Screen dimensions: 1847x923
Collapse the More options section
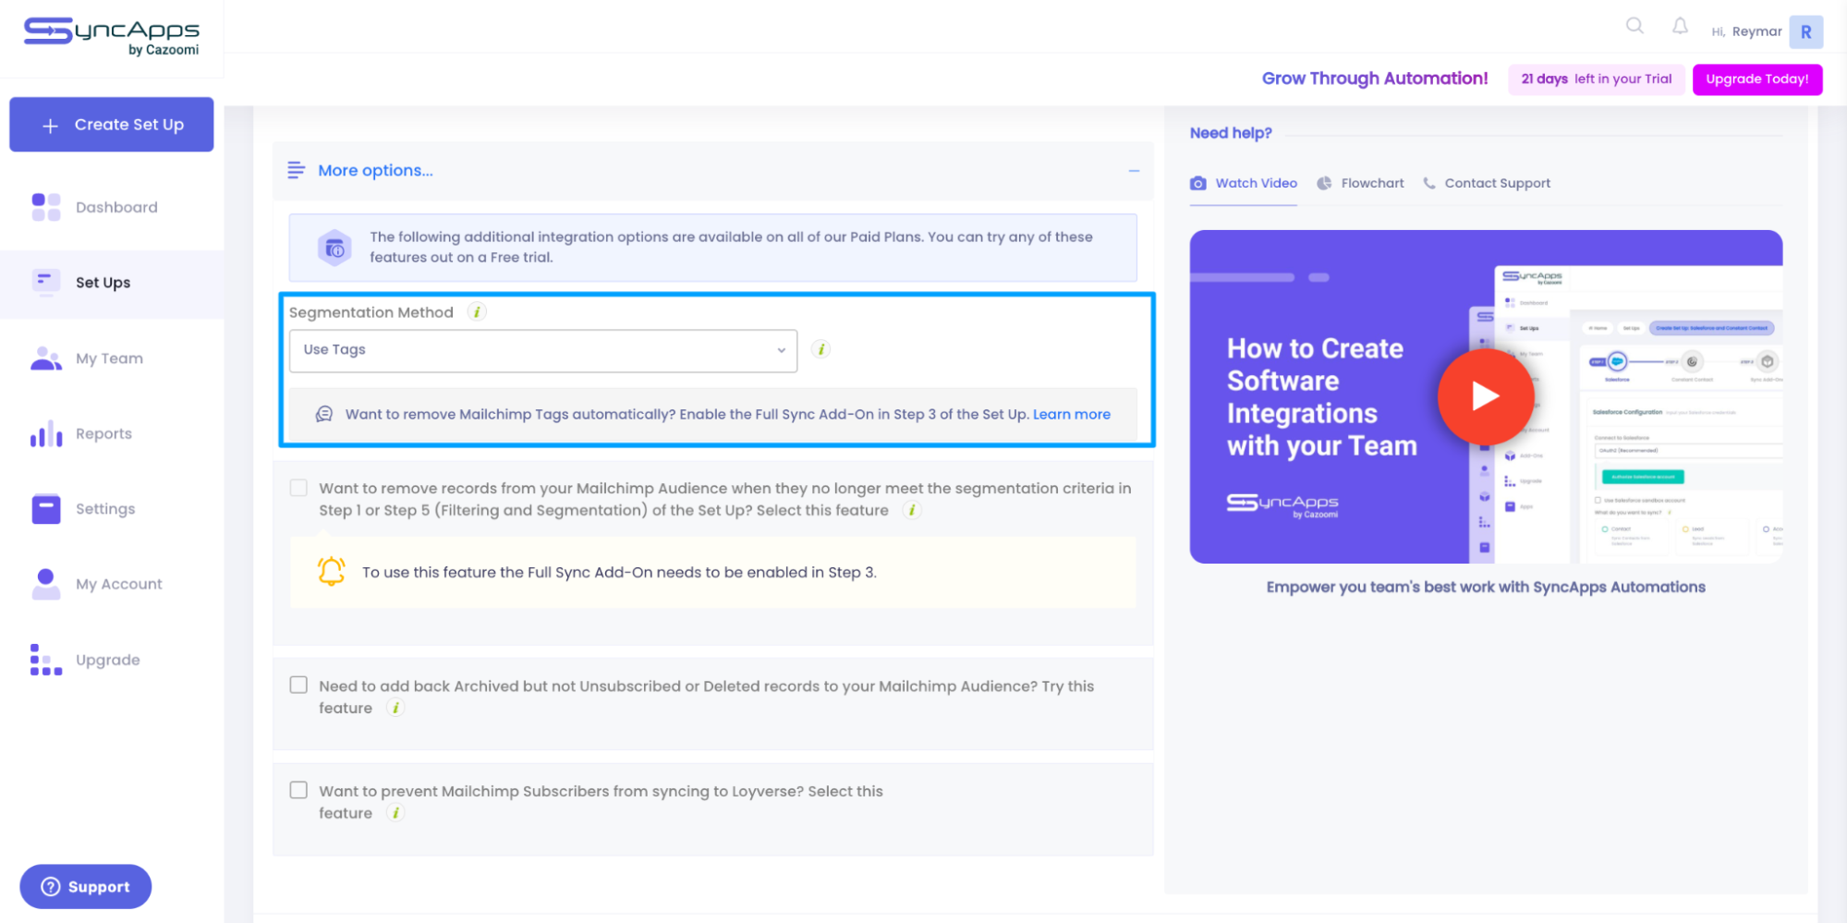tap(1134, 171)
